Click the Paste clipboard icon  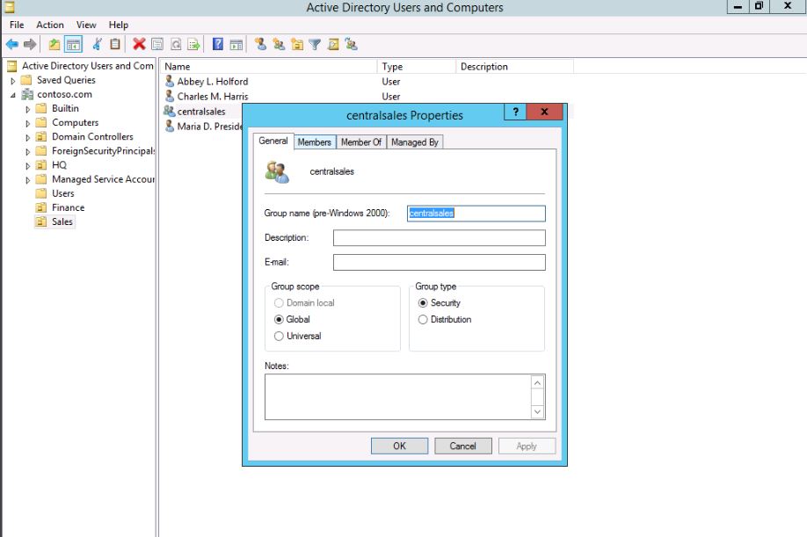[x=115, y=45]
